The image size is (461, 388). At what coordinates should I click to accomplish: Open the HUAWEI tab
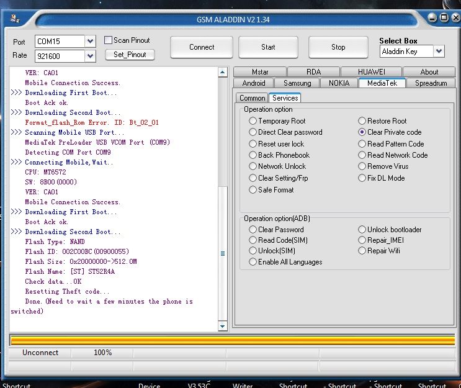tap(372, 72)
